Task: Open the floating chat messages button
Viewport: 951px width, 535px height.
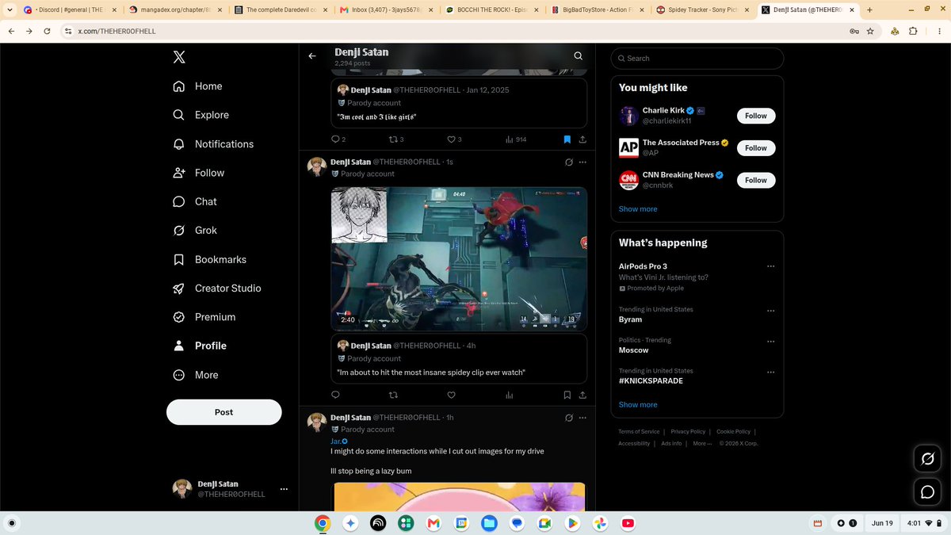Action: point(927,492)
